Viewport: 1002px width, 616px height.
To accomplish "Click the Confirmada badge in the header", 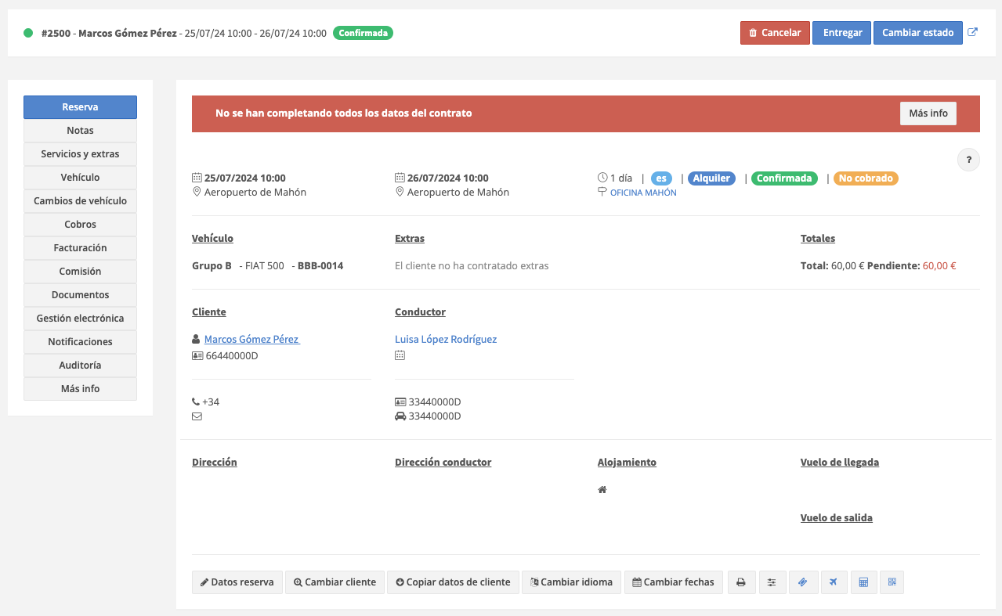I will pyautogui.click(x=363, y=33).
